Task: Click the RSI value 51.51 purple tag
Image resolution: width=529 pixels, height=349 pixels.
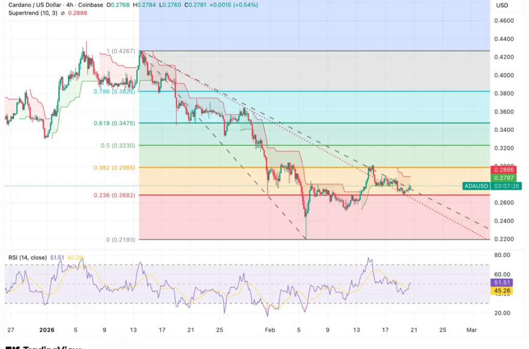Action: pos(504,283)
